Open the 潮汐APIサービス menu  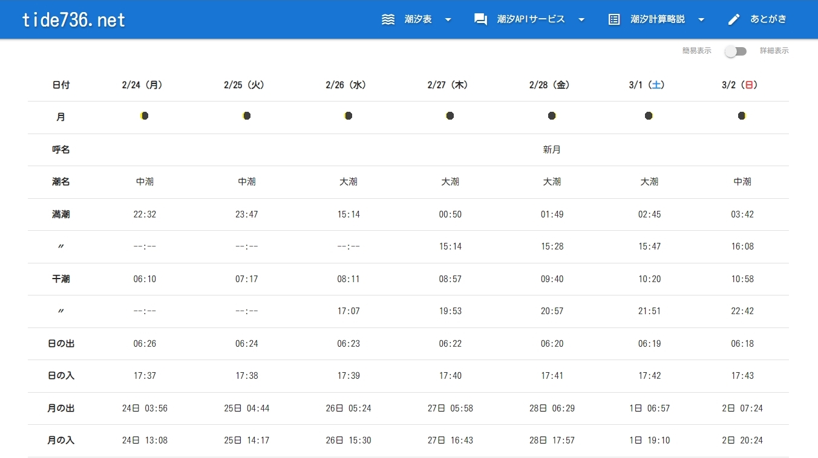click(530, 19)
